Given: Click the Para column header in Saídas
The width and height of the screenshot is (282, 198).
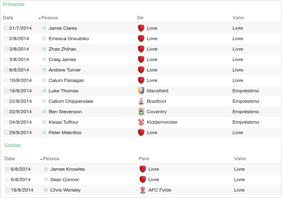Looking at the screenshot, I should pos(144,159).
